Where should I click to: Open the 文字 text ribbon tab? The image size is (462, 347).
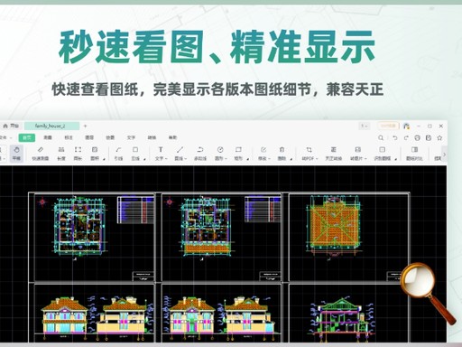coord(131,137)
